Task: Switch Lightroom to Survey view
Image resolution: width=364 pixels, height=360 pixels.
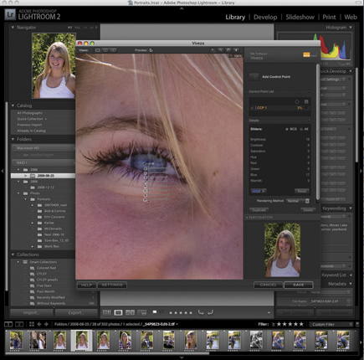Action: tap(142, 312)
